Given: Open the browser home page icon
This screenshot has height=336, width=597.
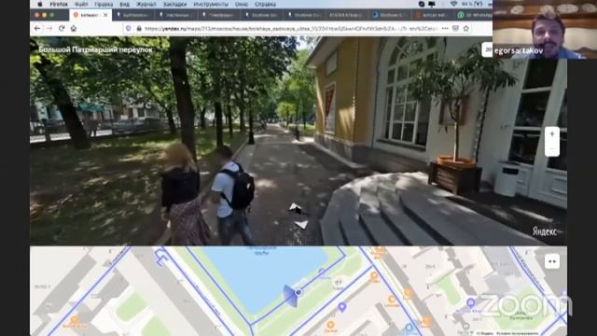Looking at the screenshot, I should [74, 28].
